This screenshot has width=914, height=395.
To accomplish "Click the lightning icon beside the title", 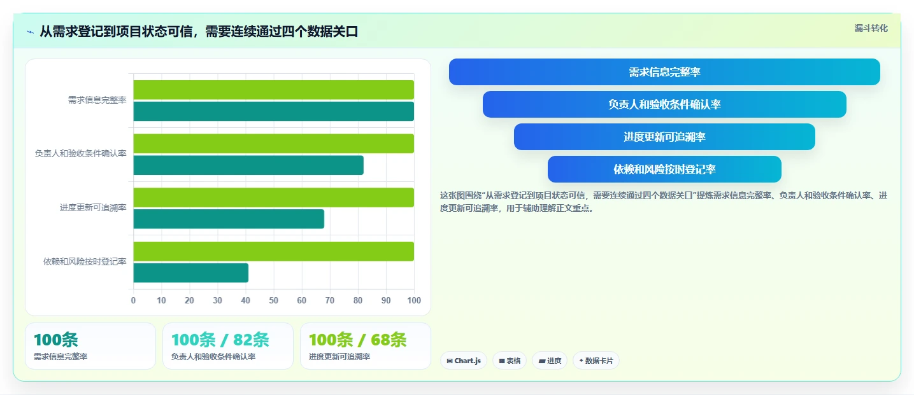I will pyautogui.click(x=31, y=32).
